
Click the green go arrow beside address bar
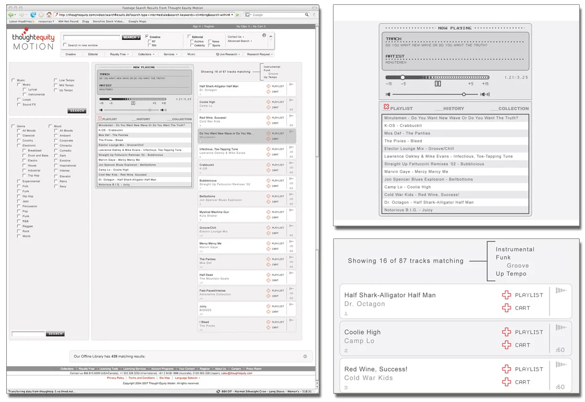click(x=238, y=15)
